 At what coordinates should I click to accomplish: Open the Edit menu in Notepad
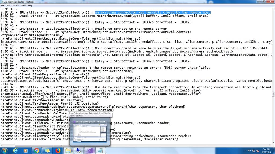pos(8,5)
